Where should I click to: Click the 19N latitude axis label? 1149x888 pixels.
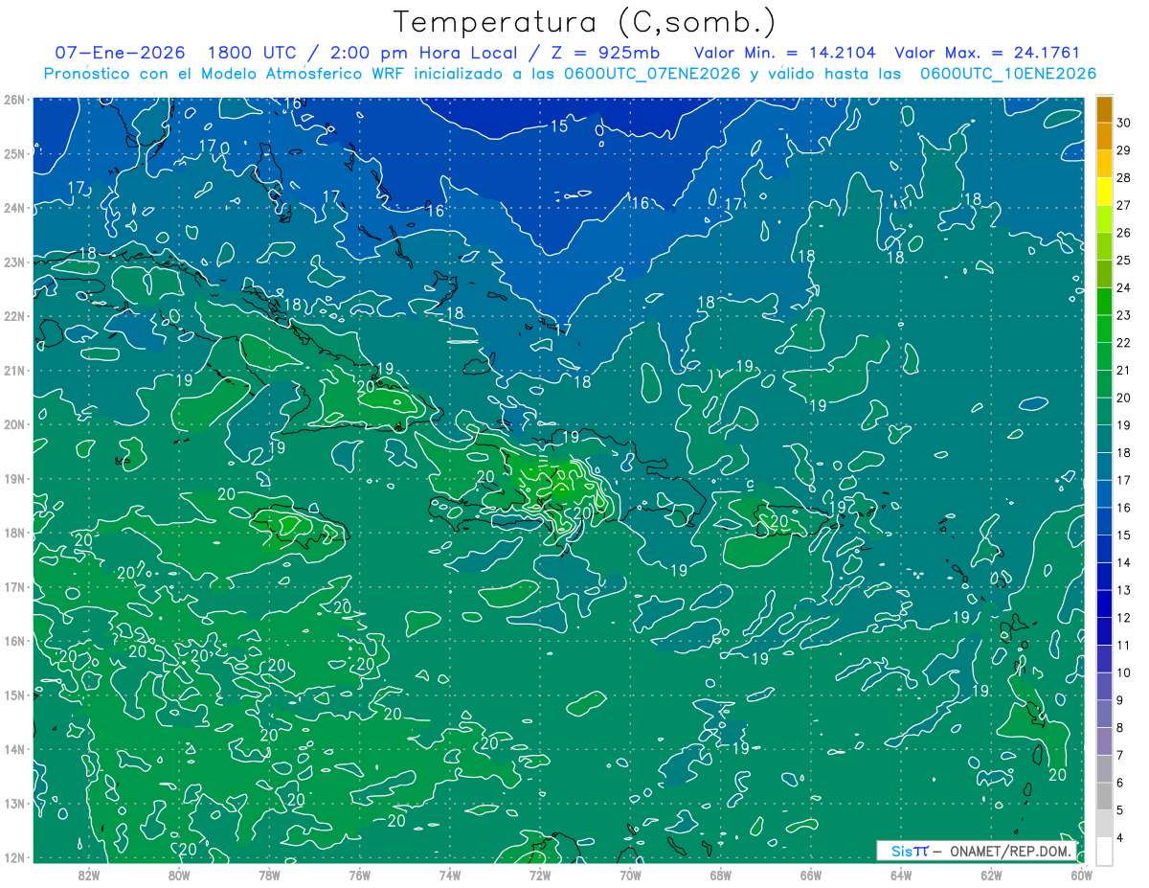(x=13, y=478)
